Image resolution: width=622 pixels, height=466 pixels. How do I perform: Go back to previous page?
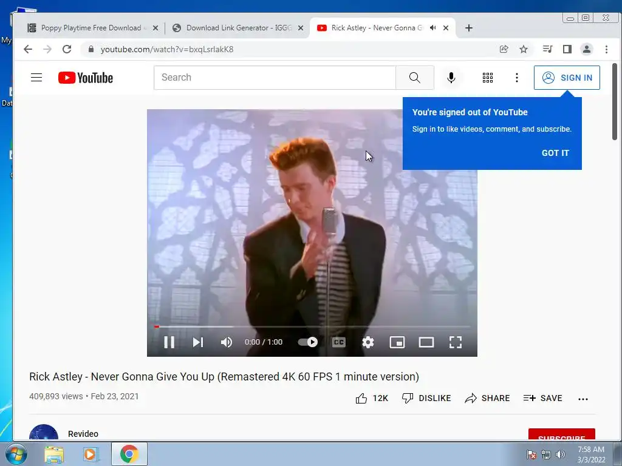coord(28,49)
